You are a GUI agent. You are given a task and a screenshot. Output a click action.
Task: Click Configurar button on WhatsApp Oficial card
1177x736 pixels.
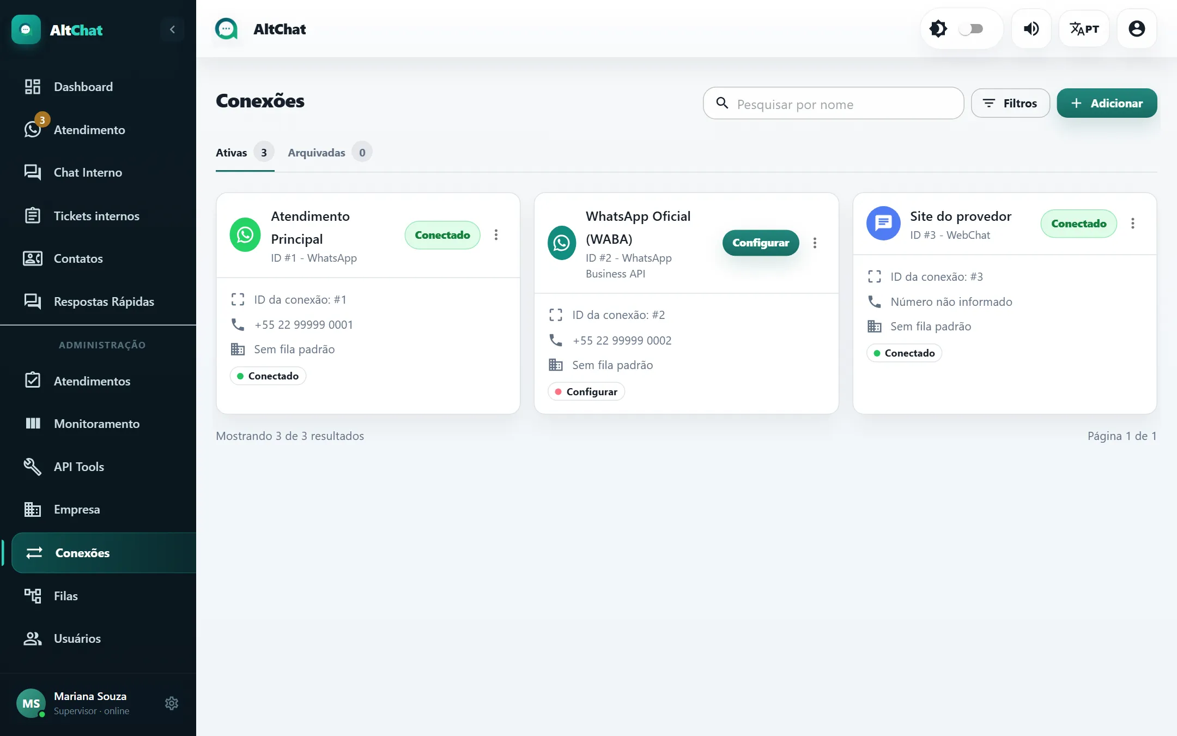761,243
